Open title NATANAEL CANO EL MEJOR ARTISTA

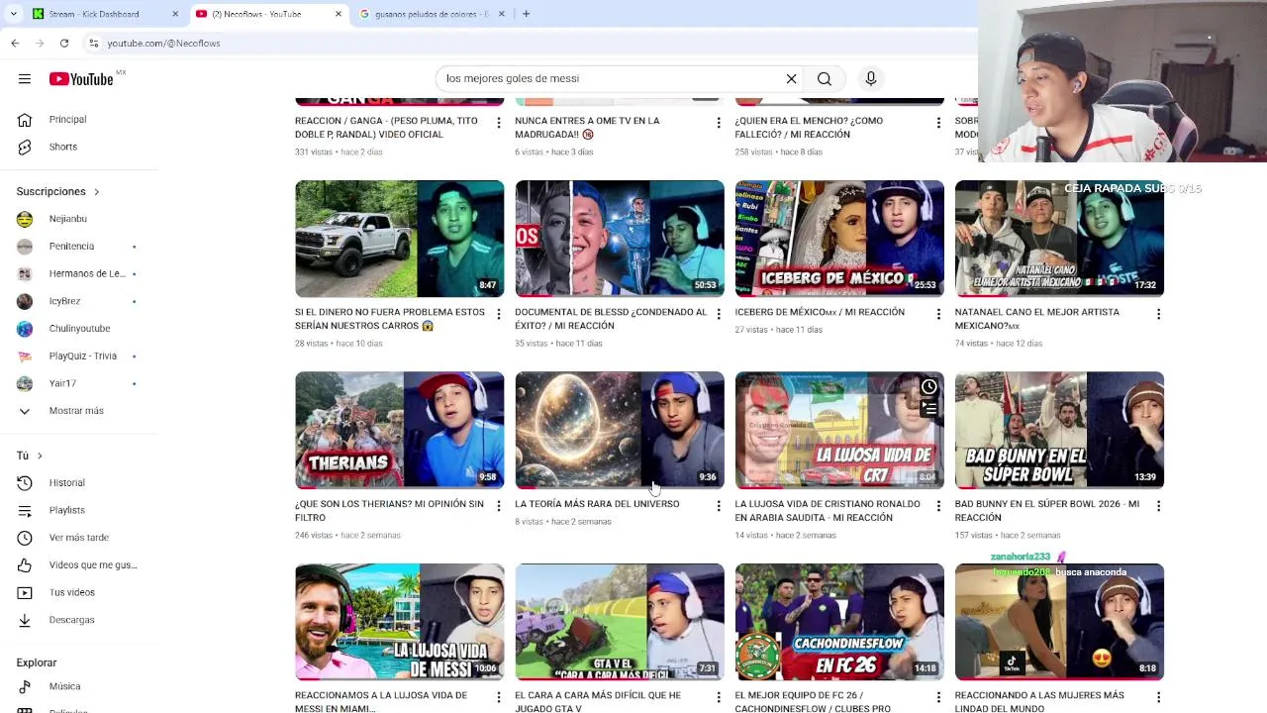click(x=1037, y=319)
